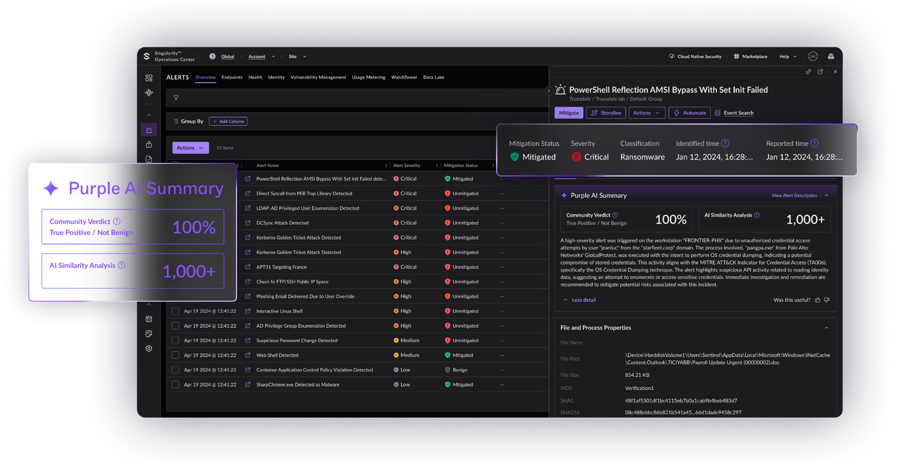Click the settings gear in left sidebar

149,348
